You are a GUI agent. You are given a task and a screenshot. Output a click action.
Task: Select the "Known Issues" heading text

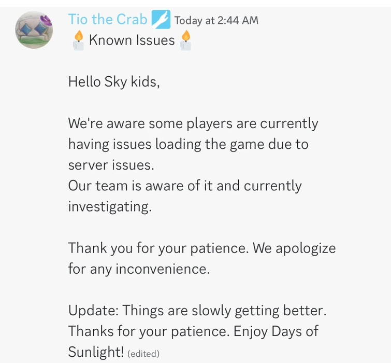(x=132, y=40)
